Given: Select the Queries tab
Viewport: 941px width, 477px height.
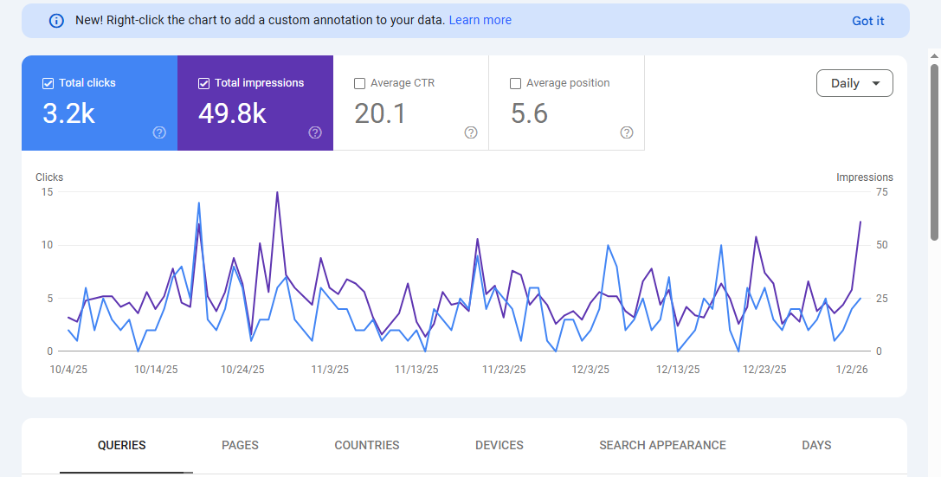Looking at the screenshot, I should point(122,445).
